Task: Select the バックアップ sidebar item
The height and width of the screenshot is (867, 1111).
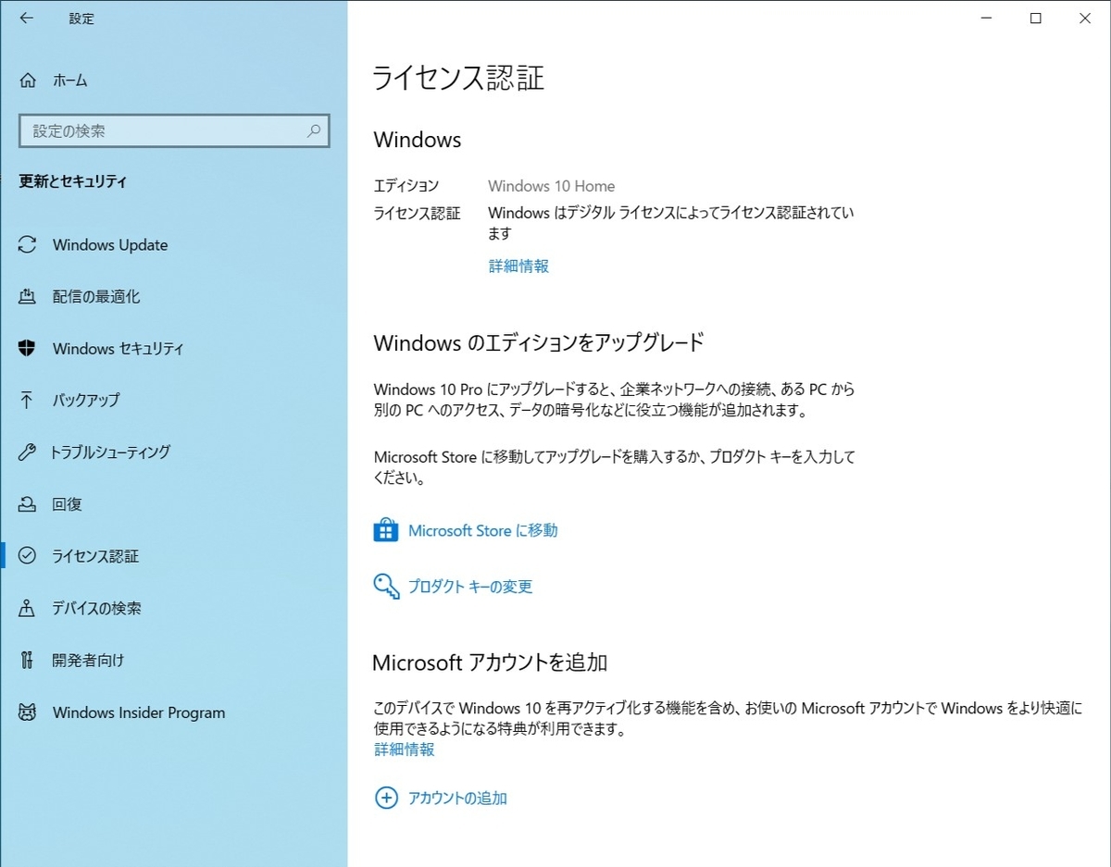Action: [x=84, y=400]
